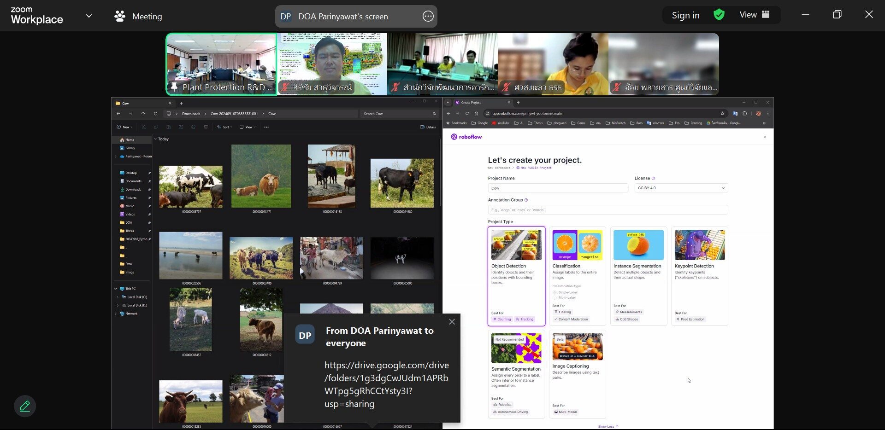The image size is (885, 430).
Task: Dismiss the DOA Parinyawat chat popup
Action: (x=452, y=322)
